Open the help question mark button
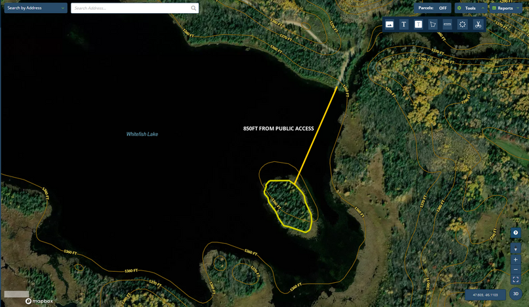The height and width of the screenshot is (307, 529). click(516, 233)
